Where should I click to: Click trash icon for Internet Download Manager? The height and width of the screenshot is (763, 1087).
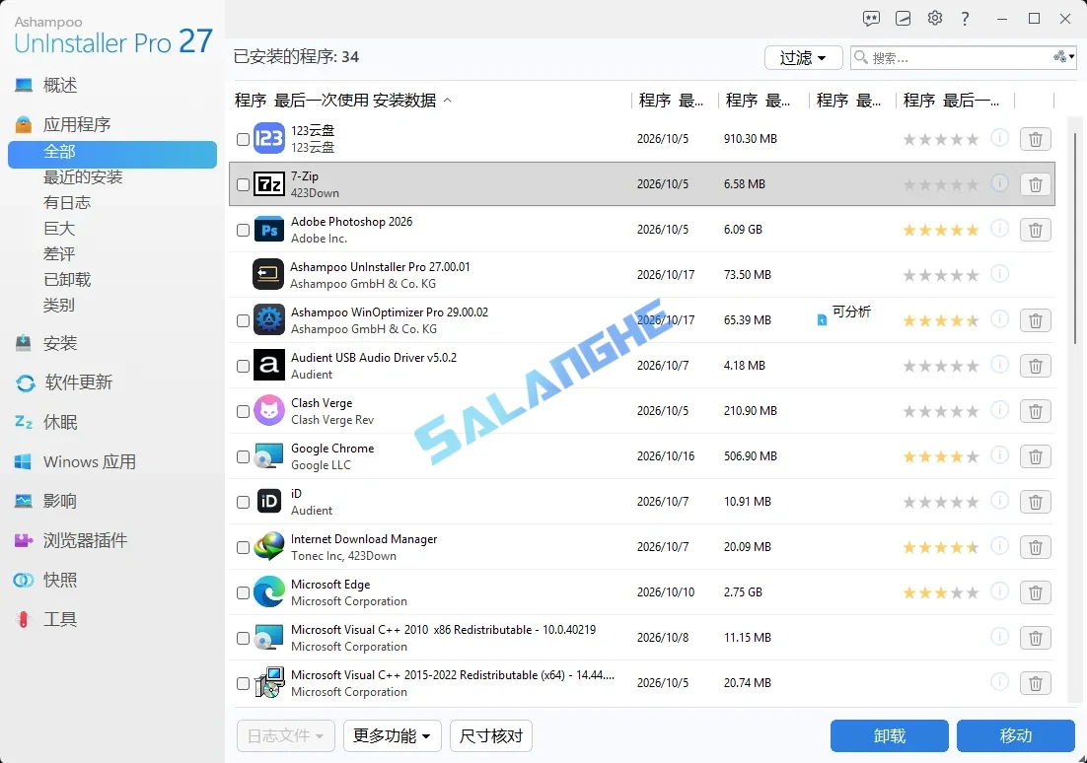pyautogui.click(x=1035, y=547)
